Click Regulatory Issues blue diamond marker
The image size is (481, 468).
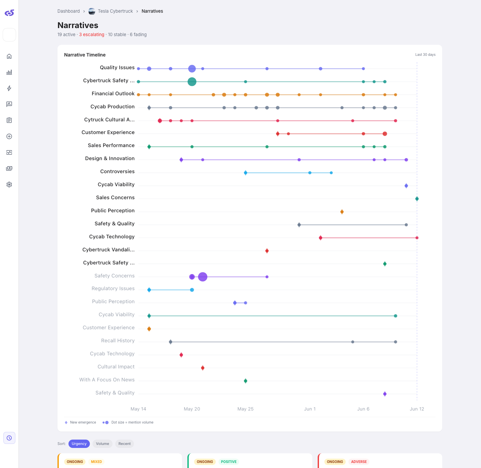[149, 290]
